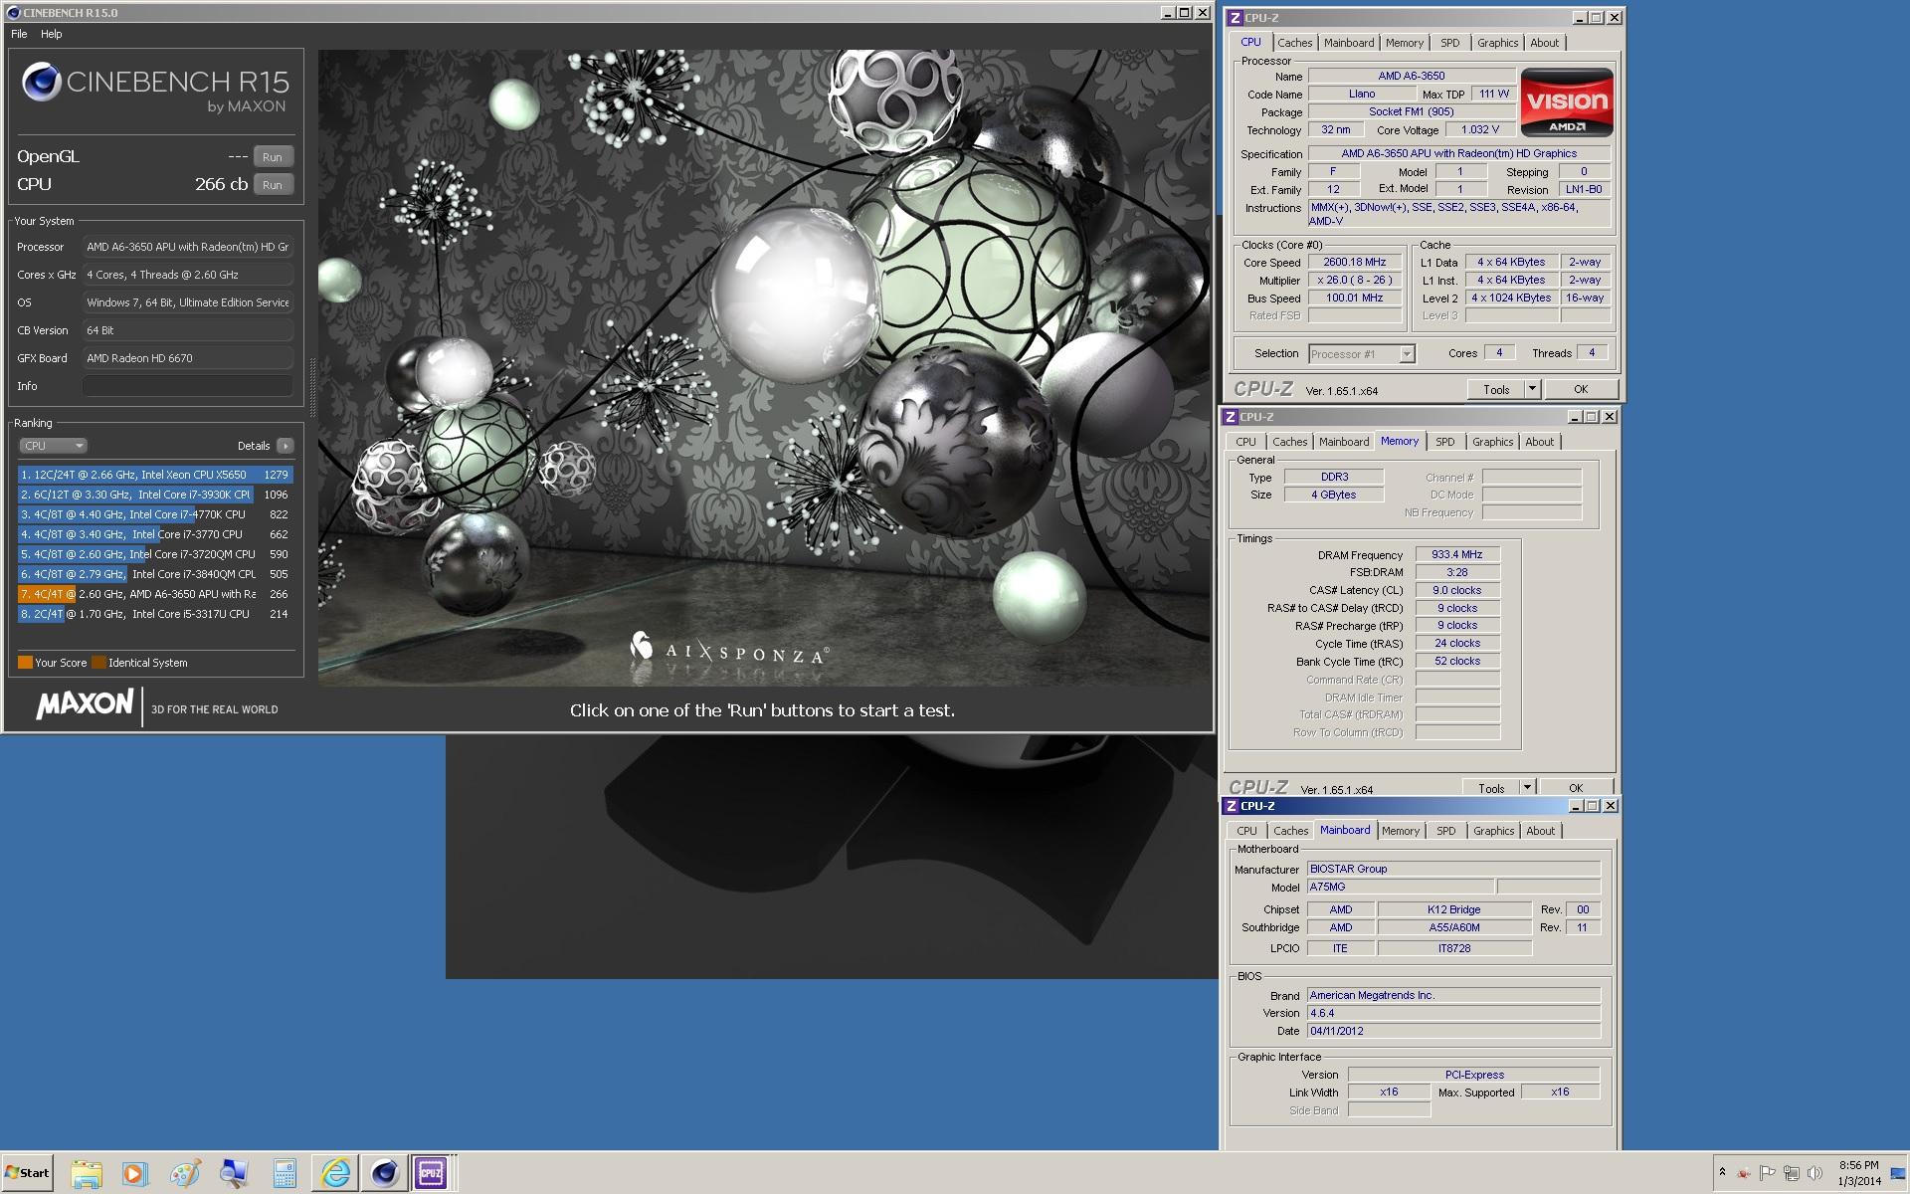Open the volume speaker tray icon

point(1814,1173)
